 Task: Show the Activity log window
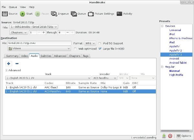coord(119,14)
